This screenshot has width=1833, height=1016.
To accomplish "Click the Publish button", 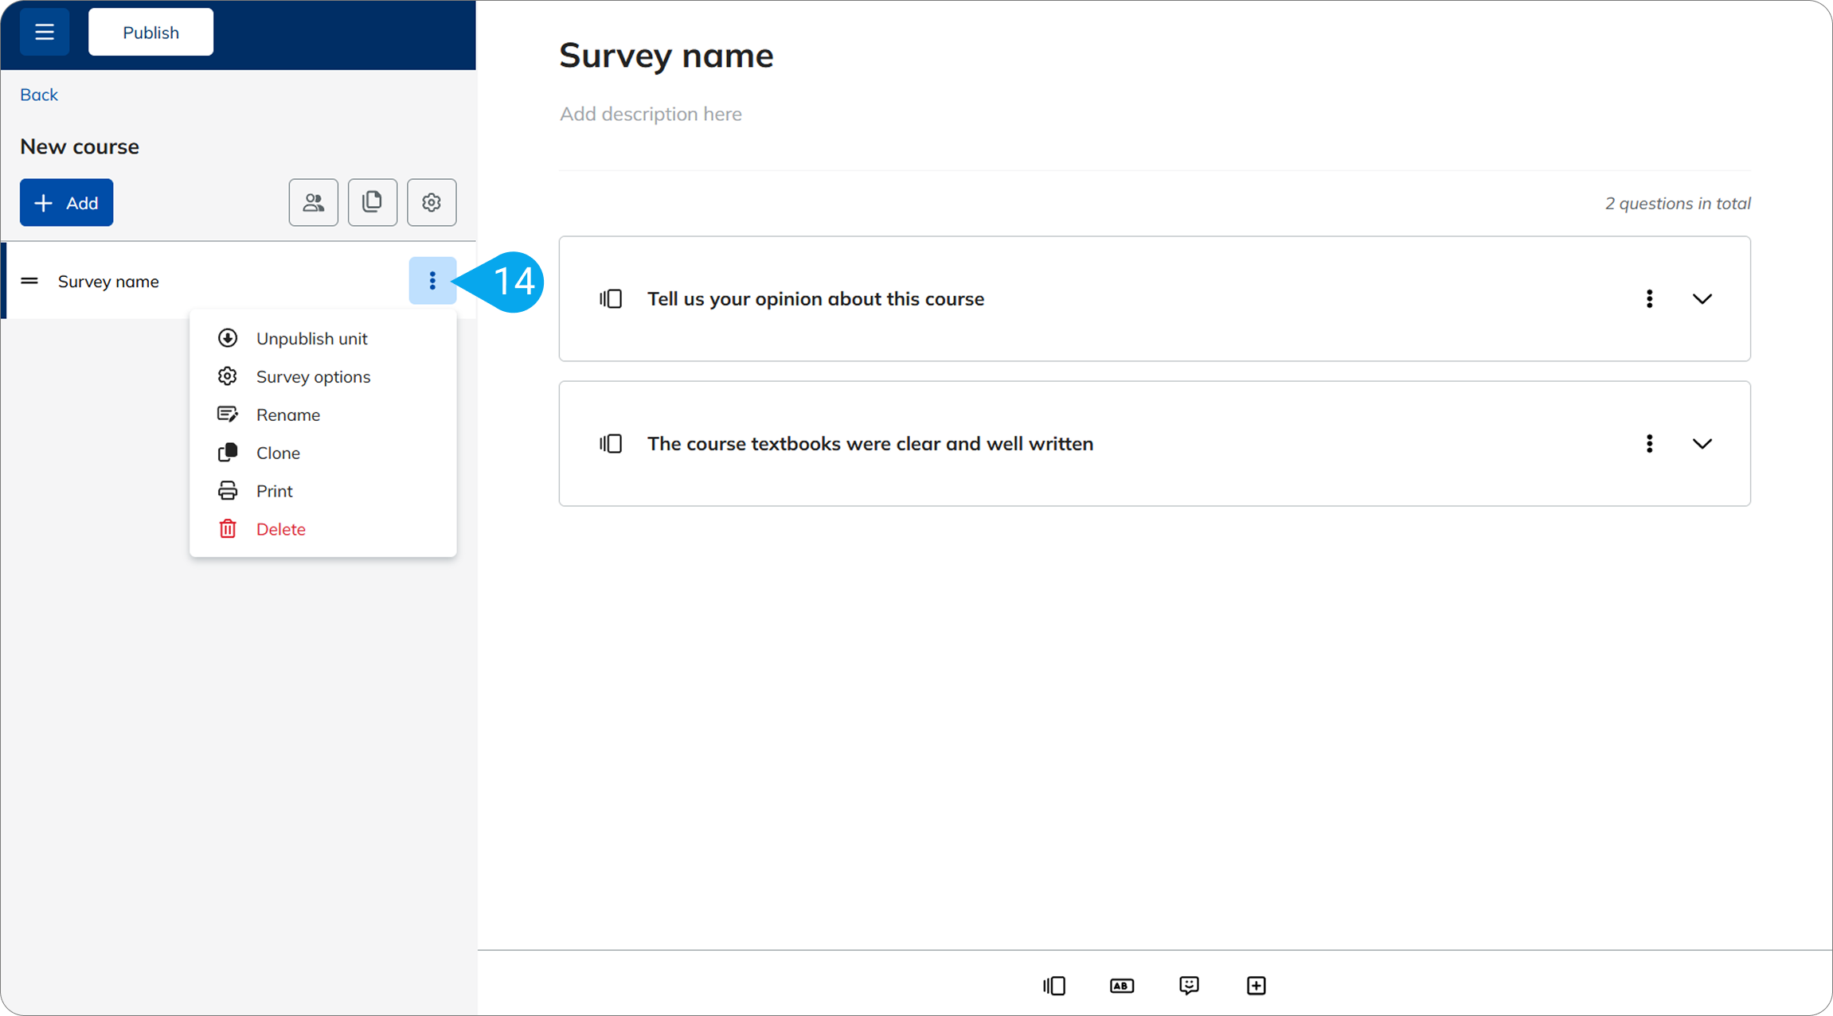I will (150, 33).
